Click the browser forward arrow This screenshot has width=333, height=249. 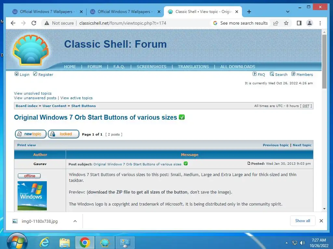(23, 23)
